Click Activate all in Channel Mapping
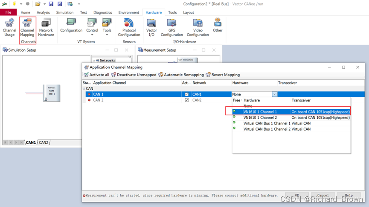 tap(96, 75)
